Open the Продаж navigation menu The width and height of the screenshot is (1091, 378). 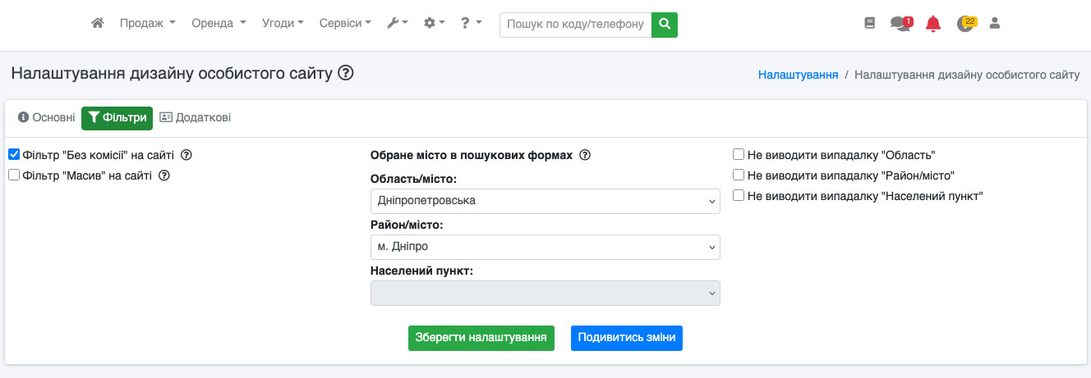[147, 24]
